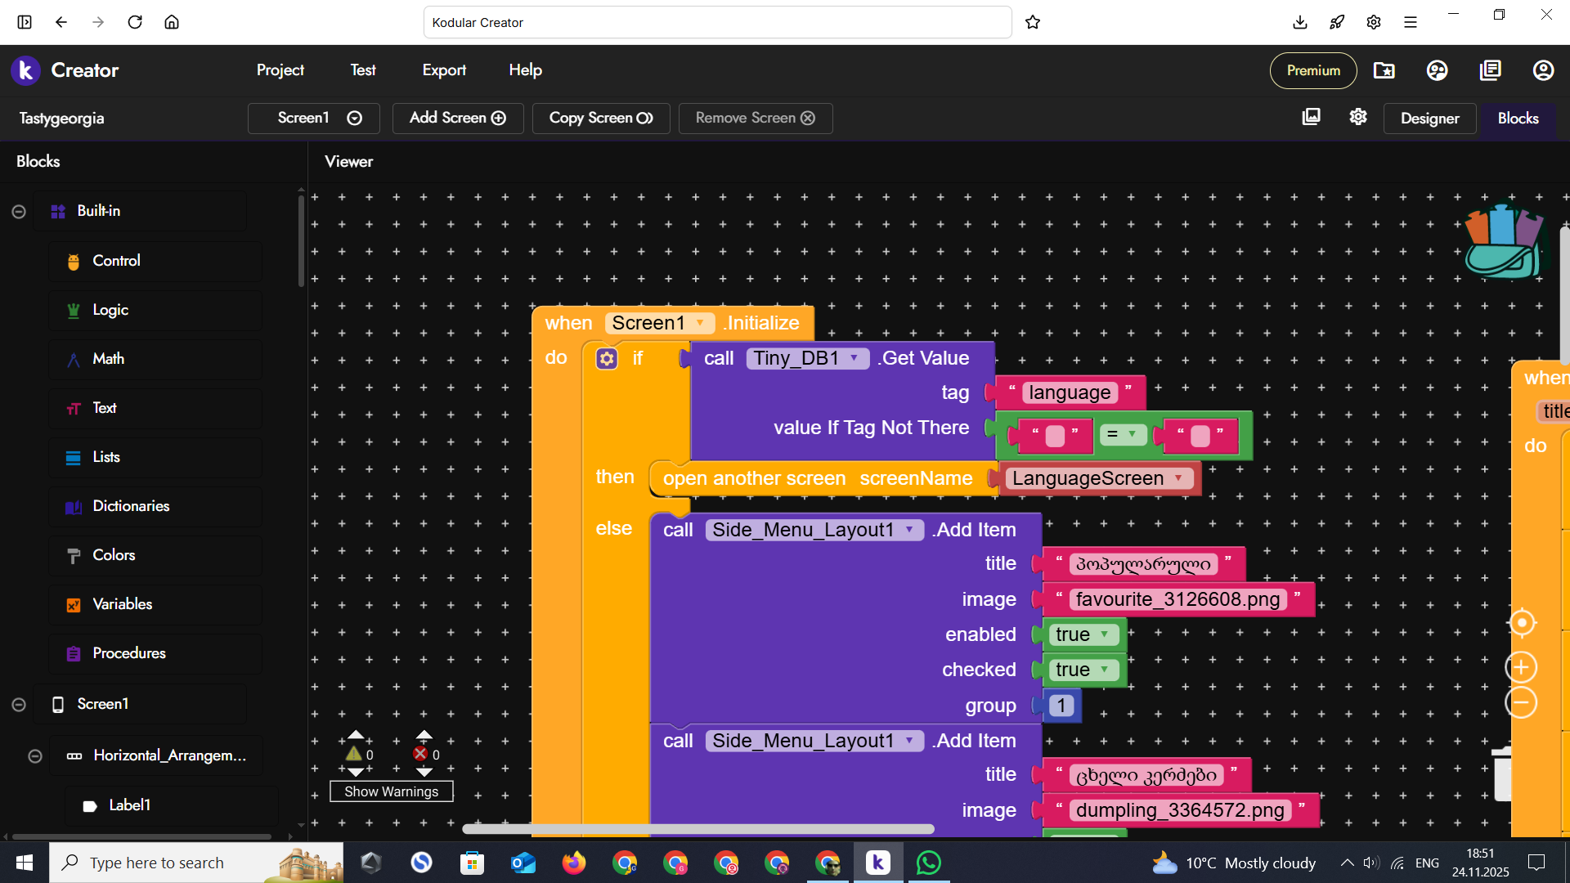1570x883 pixels.
Task: Collapse the Built-in blocks tree
Action: 19,212
